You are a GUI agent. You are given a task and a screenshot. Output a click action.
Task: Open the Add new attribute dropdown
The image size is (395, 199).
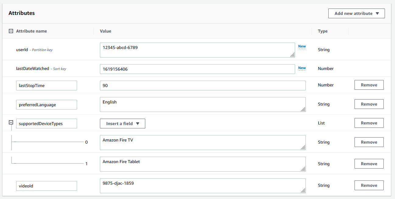click(356, 13)
